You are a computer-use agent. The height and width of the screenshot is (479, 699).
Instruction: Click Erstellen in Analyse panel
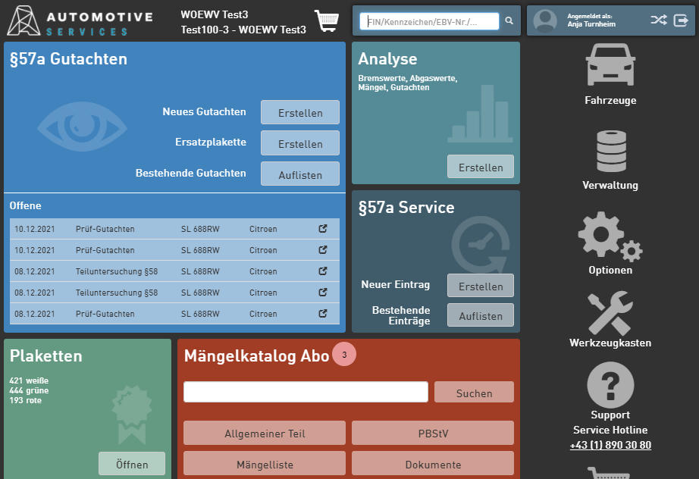[x=481, y=167]
